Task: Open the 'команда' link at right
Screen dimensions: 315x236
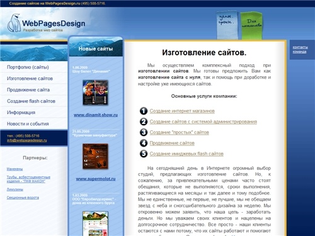Action: click(x=299, y=52)
